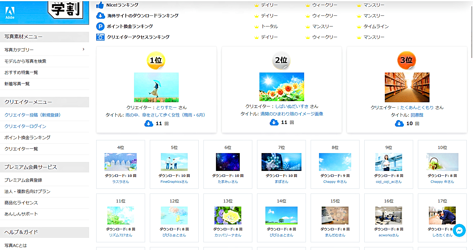The image size is (473, 250).
Task: Open title link 雨の中、傘をさして歩く女性
Action: [x=165, y=115]
